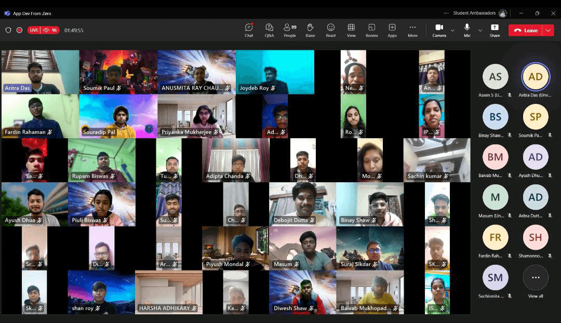
Task: Click HARSHA ADHIKARY video tile
Action: [x=169, y=292]
